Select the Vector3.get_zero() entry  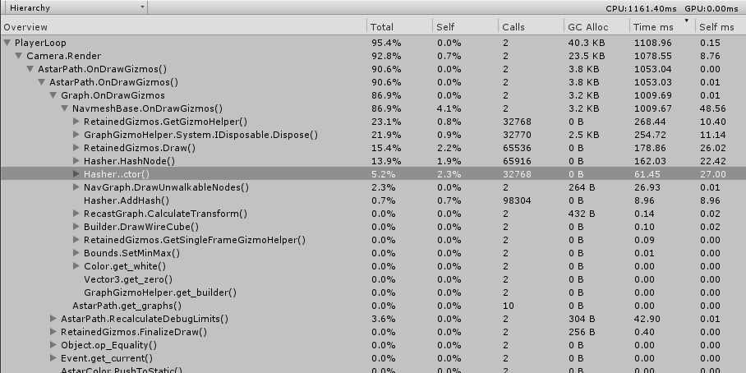coord(128,279)
